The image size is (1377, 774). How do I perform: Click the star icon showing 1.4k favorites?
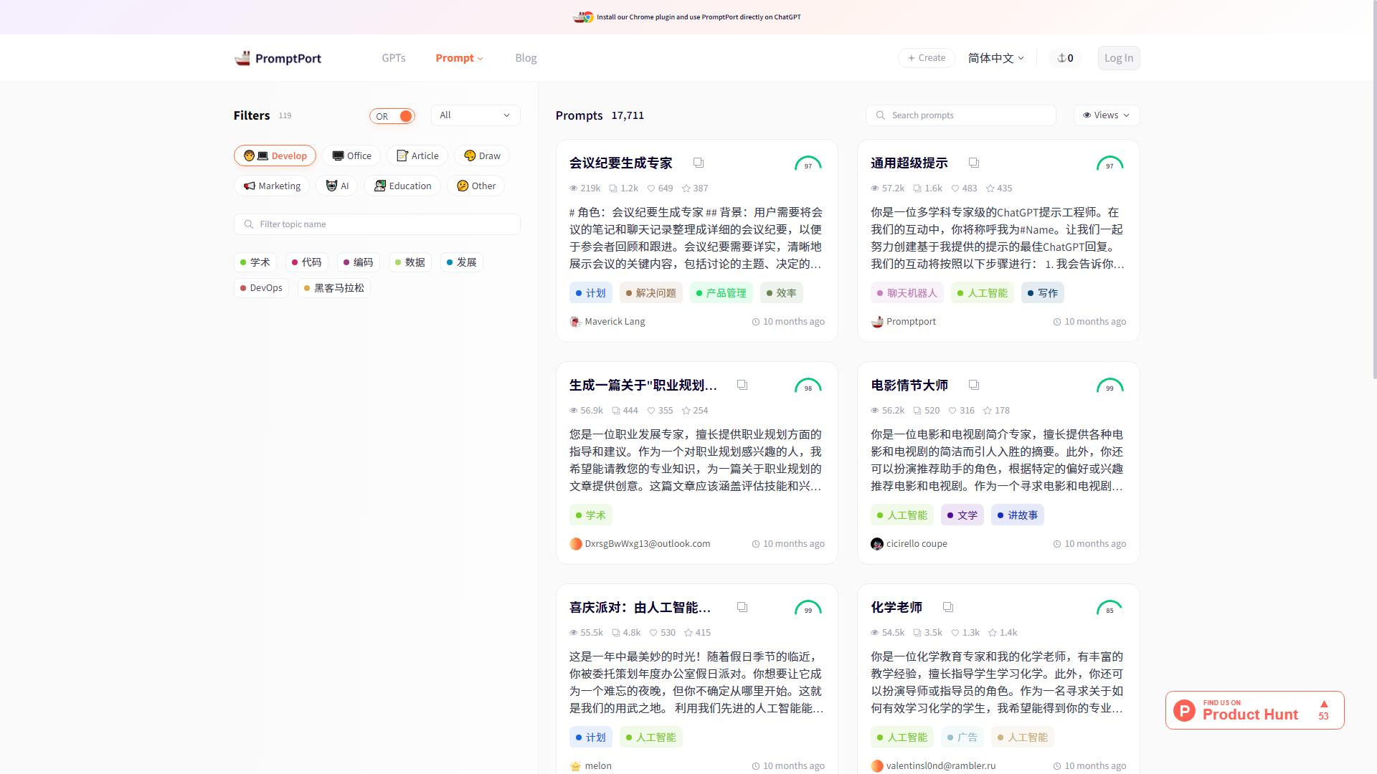coord(993,633)
